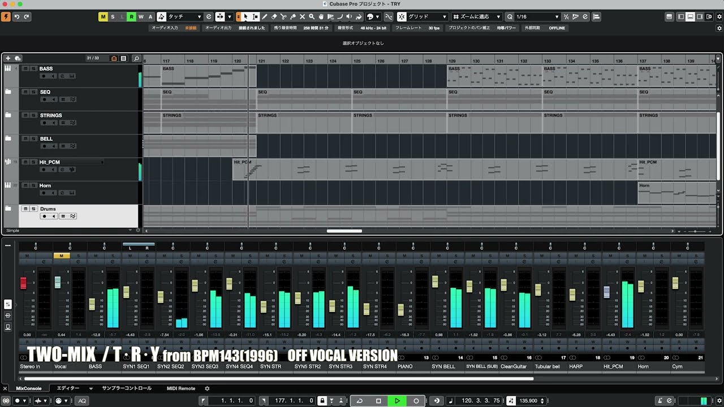Viewport: 724px width, 407px height.
Task: Open the automation mode タッチ dropdown
Action: 184,17
